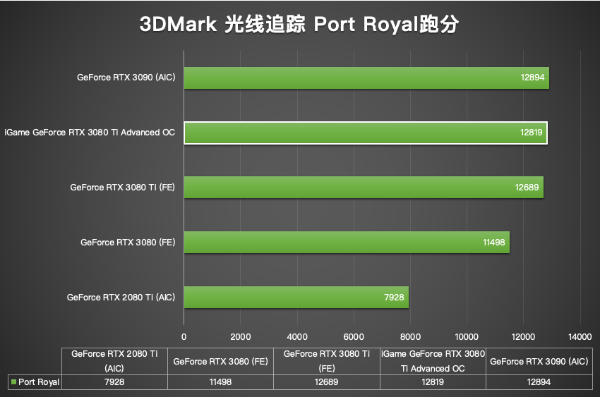Click the 4000 value axis tick
The width and height of the screenshot is (600, 397).
(x=297, y=337)
